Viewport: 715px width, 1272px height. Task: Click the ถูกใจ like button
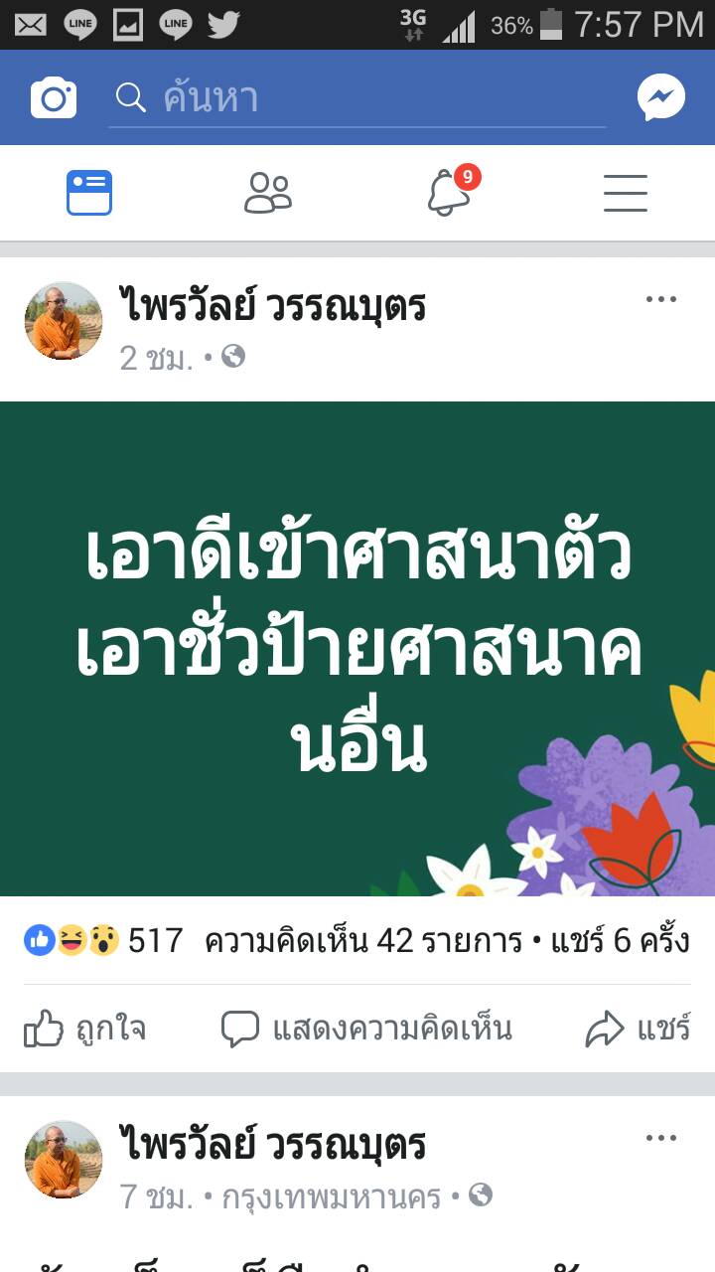(85, 1030)
